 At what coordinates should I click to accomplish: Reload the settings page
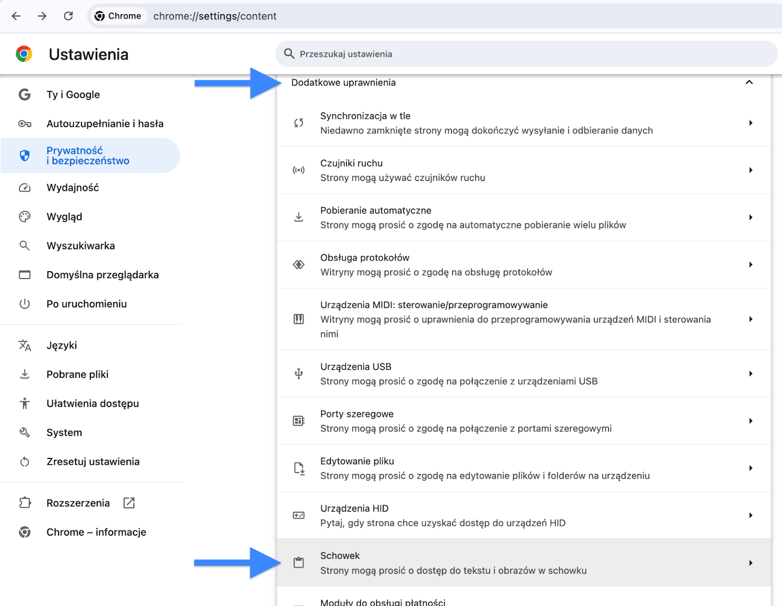68,16
